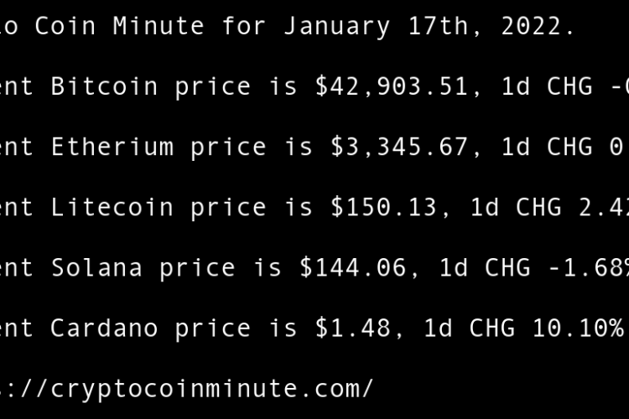Select the Litecoin price $150.13
Viewport: 629px width, 419px height.
[x=382, y=207]
